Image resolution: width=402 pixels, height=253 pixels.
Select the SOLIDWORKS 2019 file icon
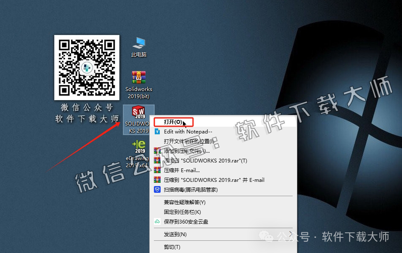coord(138,111)
